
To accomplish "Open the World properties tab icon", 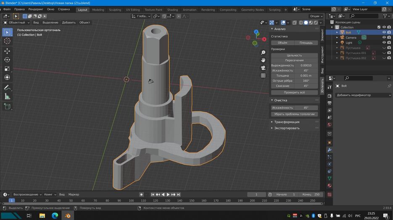I will 330,124.
